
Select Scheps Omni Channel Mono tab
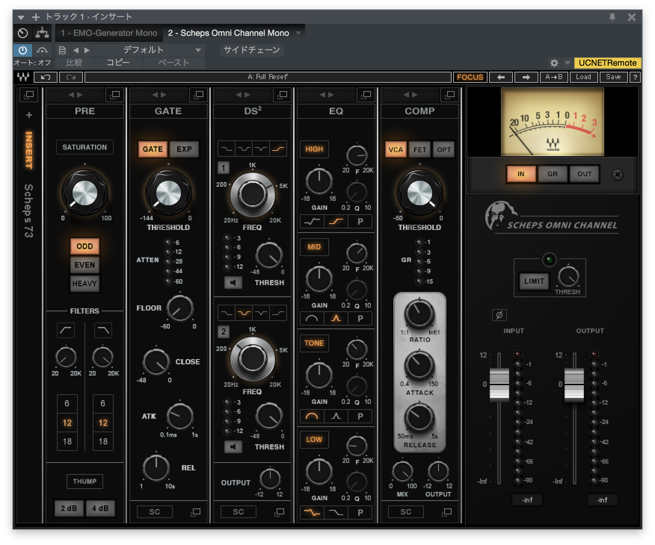point(228,33)
